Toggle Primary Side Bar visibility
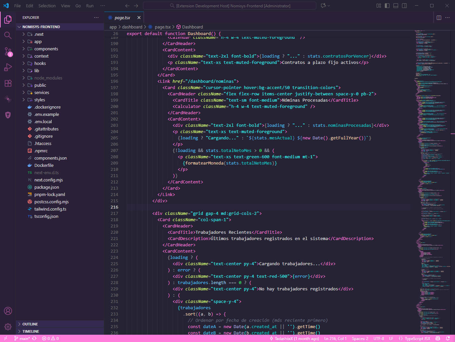 (387, 6)
